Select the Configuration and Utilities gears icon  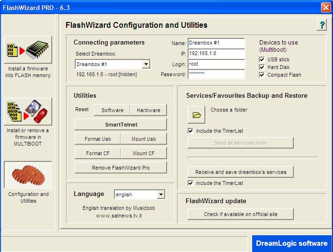pyautogui.click(x=28, y=175)
